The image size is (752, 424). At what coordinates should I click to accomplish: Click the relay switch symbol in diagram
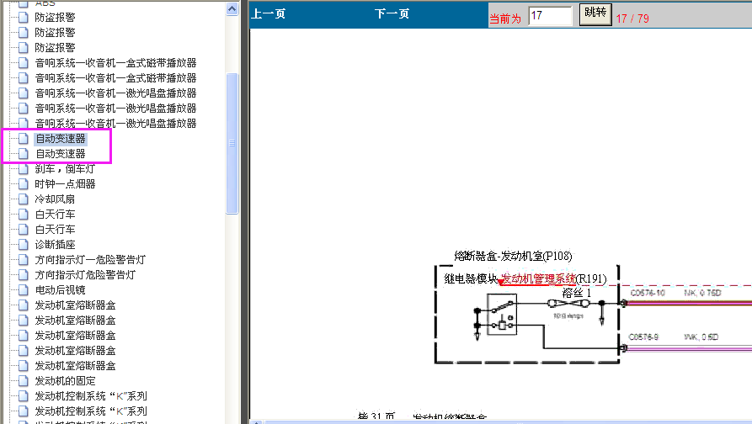(502, 314)
